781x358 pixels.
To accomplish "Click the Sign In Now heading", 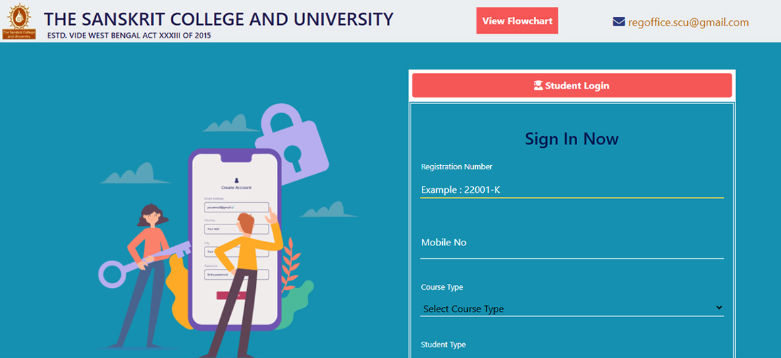I will (x=572, y=139).
